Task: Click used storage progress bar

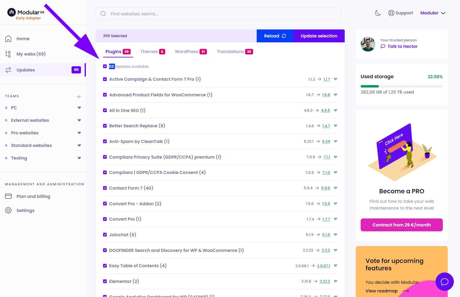Action: [x=402, y=86]
